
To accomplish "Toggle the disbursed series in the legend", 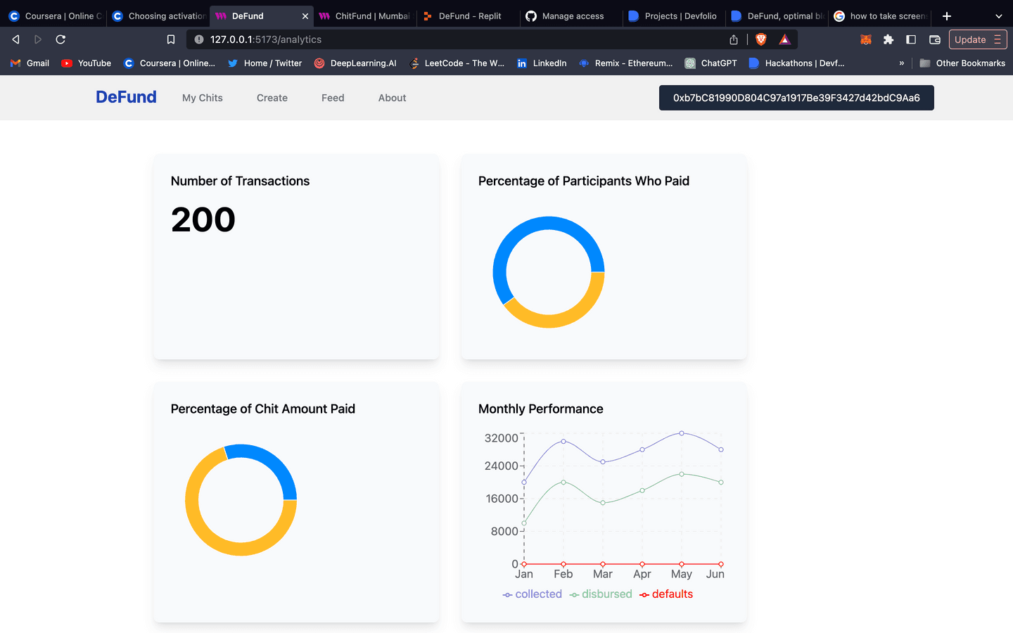I will [x=601, y=594].
